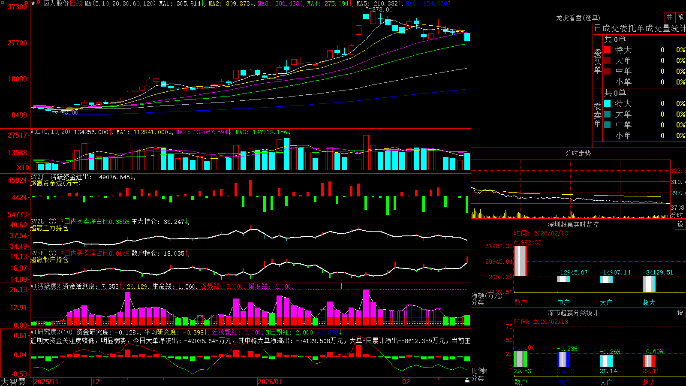Click the SVZJ indicator name
686x386 pixels.
click(x=37, y=177)
